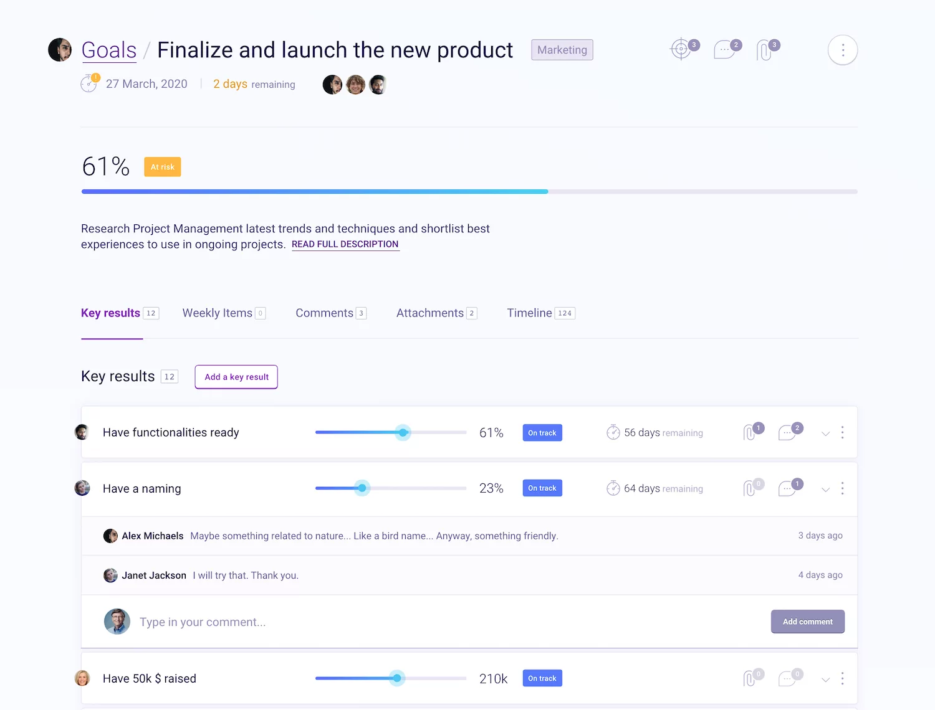935x710 pixels.
Task: Click stopwatch icon beside 64 days remaining
Action: pos(613,488)
